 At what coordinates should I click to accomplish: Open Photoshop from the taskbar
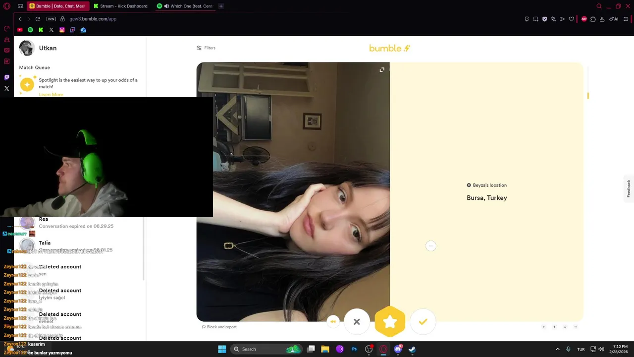click(354, 349)
